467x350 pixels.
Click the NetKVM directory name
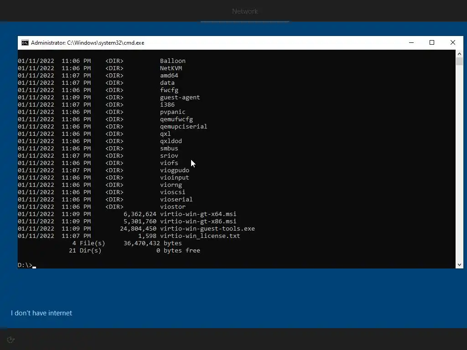[x=171, y=68]
